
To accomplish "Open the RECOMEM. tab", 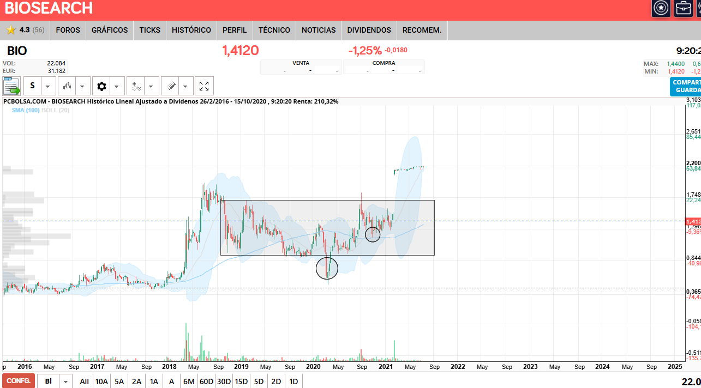I will tap(422, 30).
